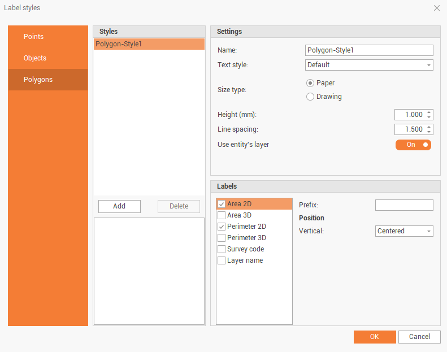This screenshot has width=447, height=352.
Task: Edit the Name input field
Action: 369,50
